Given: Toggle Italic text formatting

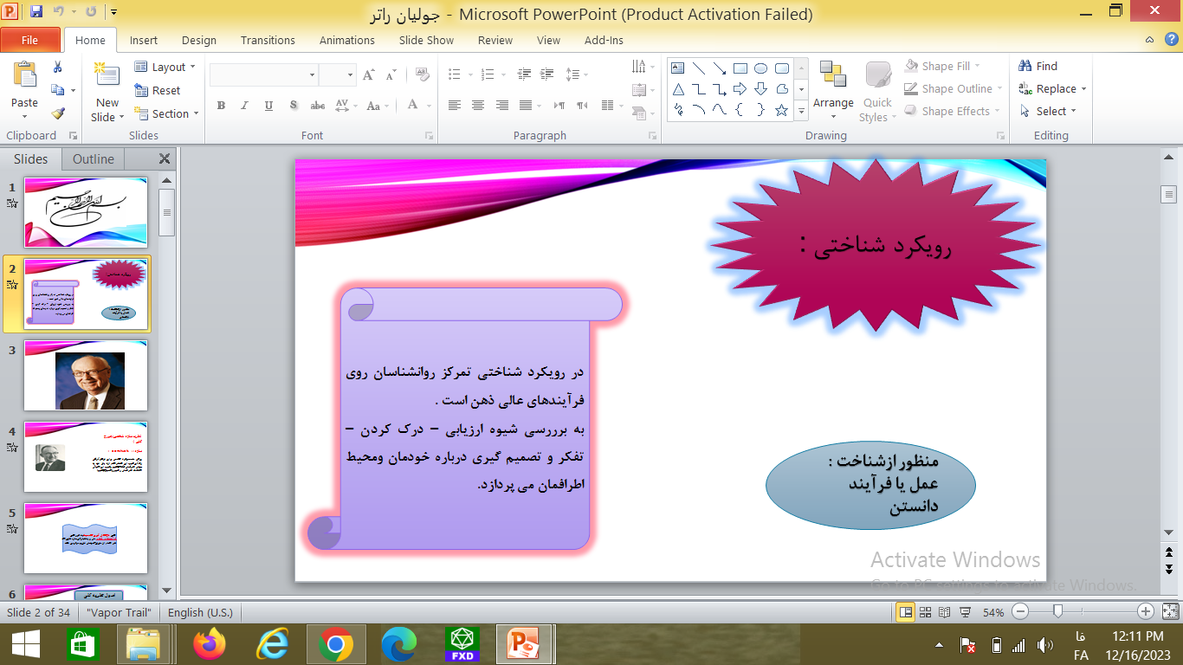Looking at the screenshot, I should pos(244,106).
